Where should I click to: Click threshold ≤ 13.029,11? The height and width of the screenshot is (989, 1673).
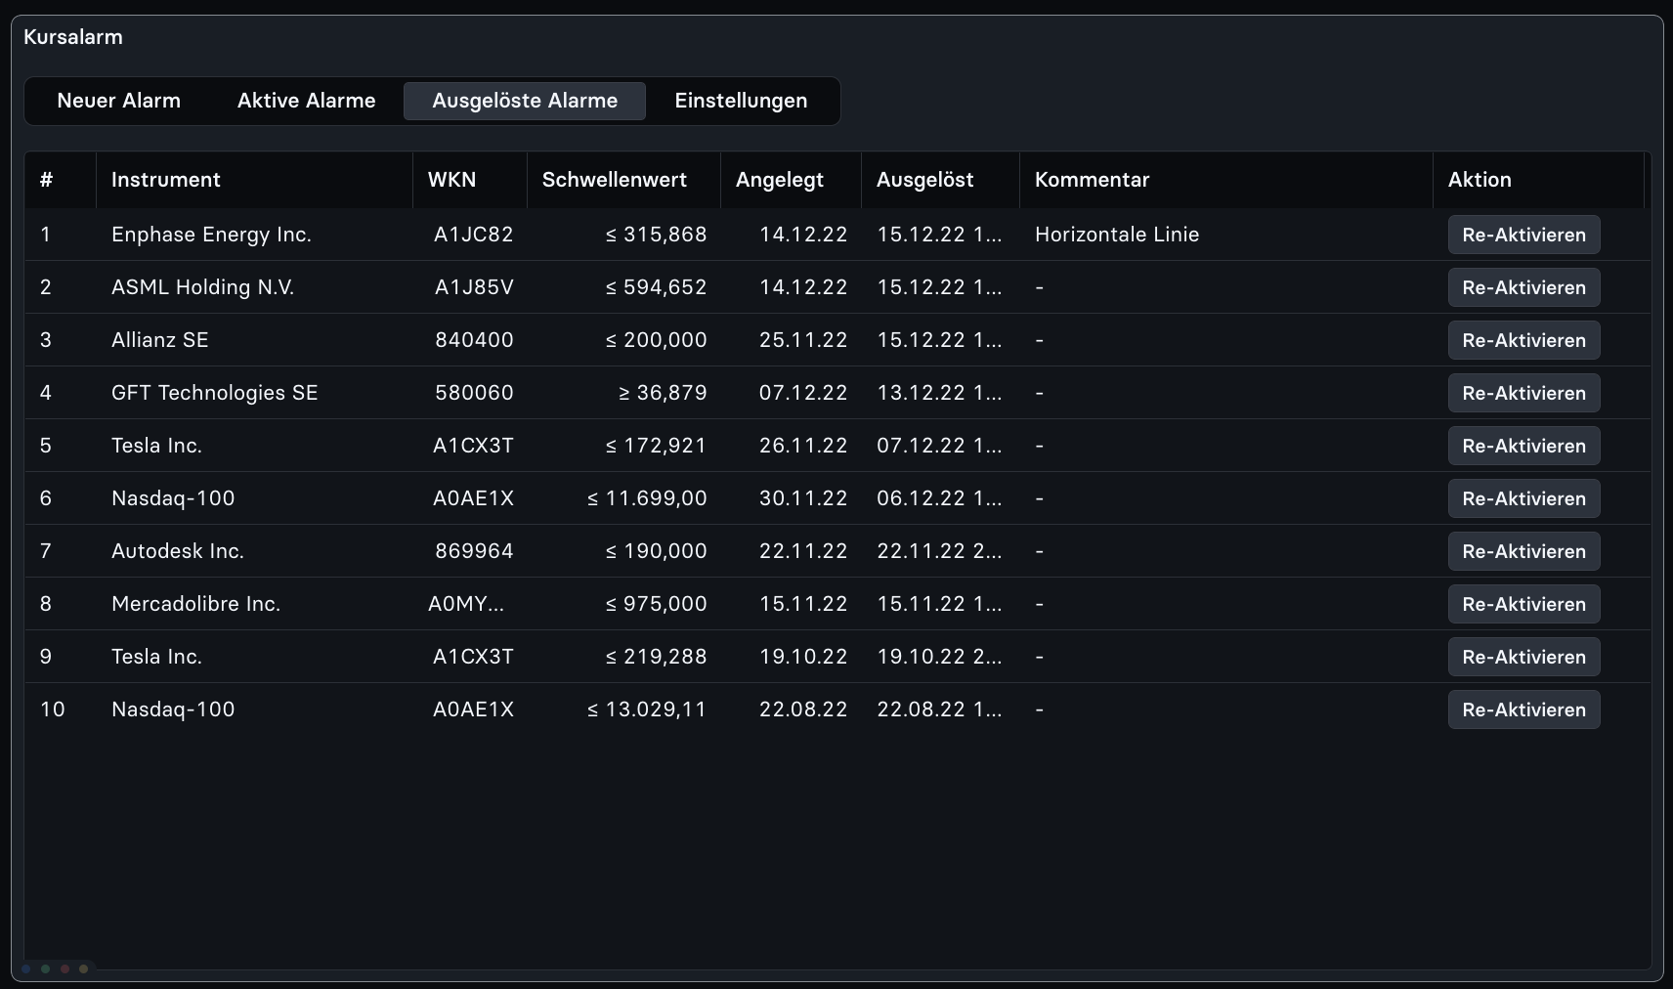point(647,709)
